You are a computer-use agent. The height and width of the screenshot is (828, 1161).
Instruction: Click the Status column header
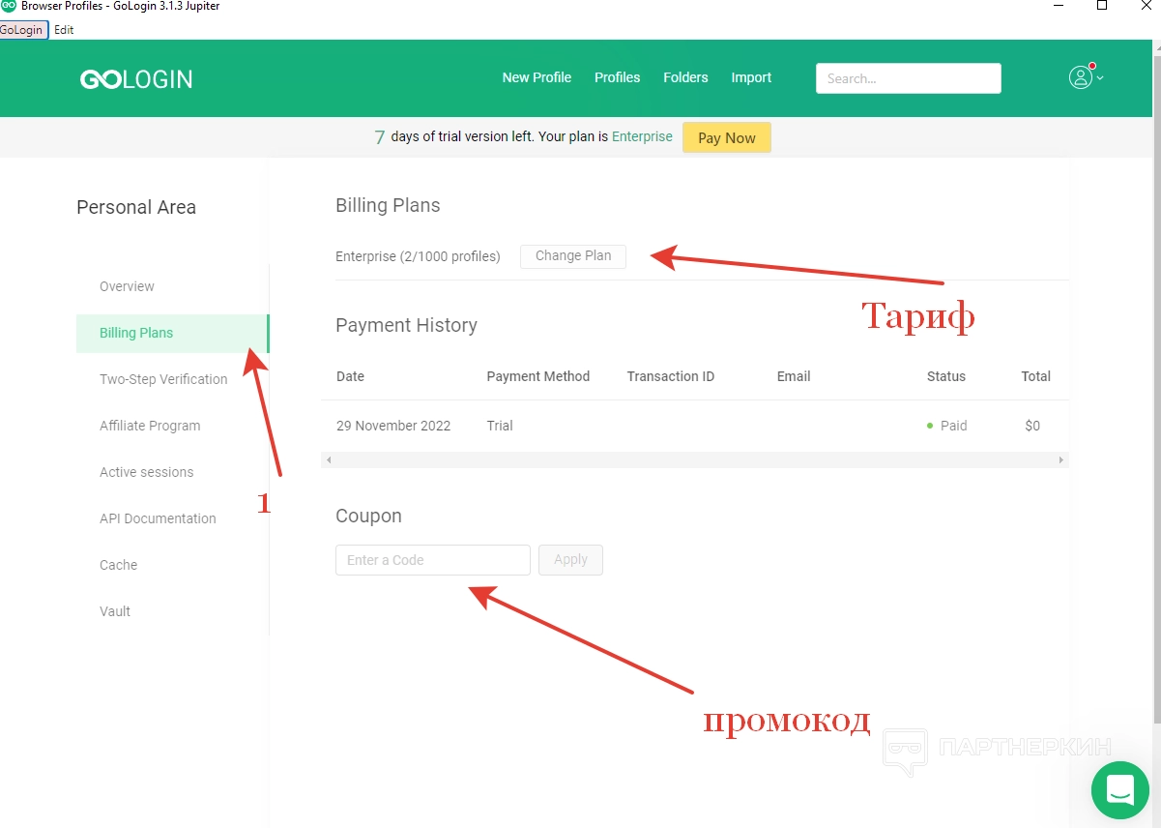(x=946, y=376)
